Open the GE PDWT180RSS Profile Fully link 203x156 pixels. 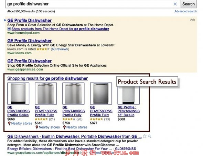[46, 111]
